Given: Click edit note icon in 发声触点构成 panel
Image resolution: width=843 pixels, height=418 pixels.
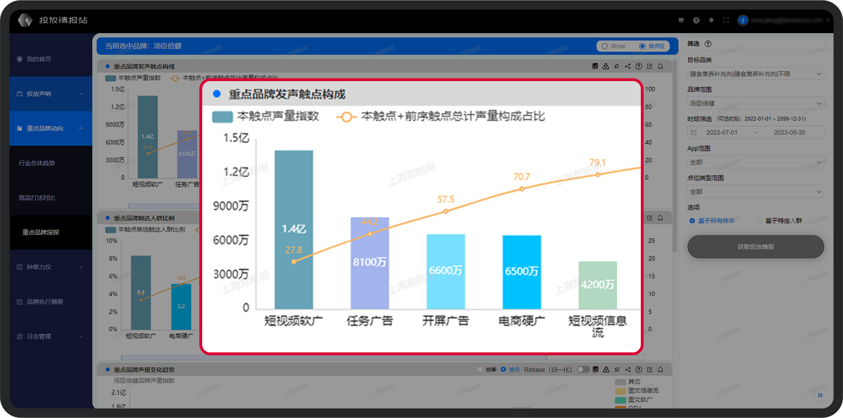Looking at the screenshot, I should pos(650,66).
